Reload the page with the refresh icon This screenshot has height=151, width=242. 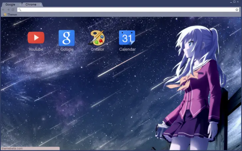coord(13,10)
